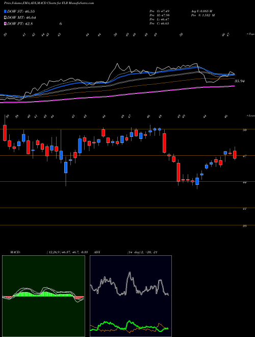Viewport: 255px width, 337px height.
Task: Click the 47 price axis label
Action: (x=245, y=156)
